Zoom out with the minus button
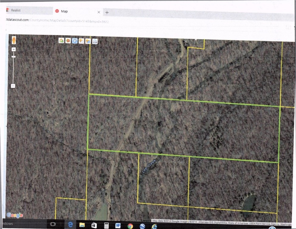296x229 pixels. coord(13,86)
